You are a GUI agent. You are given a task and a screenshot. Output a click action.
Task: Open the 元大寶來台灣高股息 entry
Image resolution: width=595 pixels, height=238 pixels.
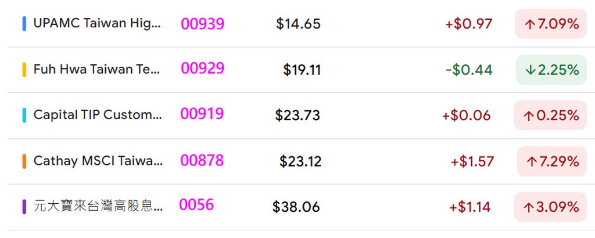click(98, 206)
